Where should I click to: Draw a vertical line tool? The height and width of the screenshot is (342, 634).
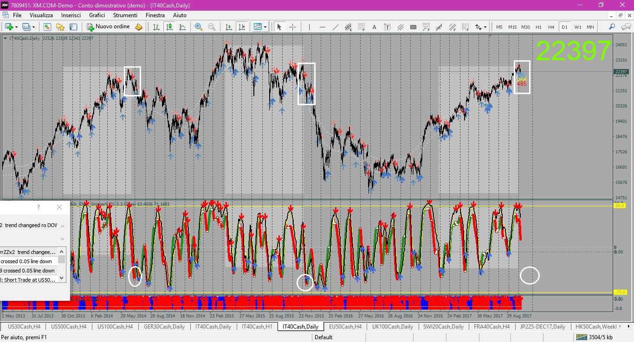pos(310,27)
